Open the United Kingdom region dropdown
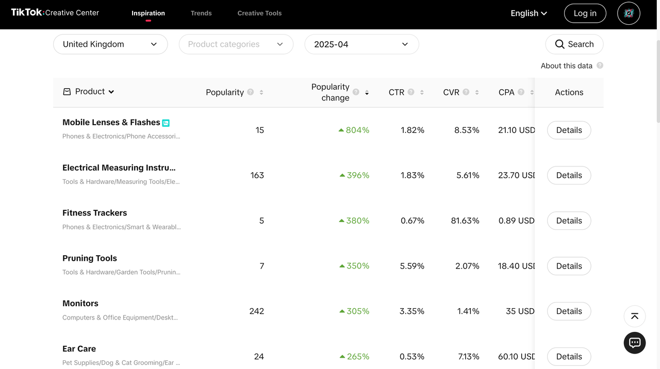 110,44
